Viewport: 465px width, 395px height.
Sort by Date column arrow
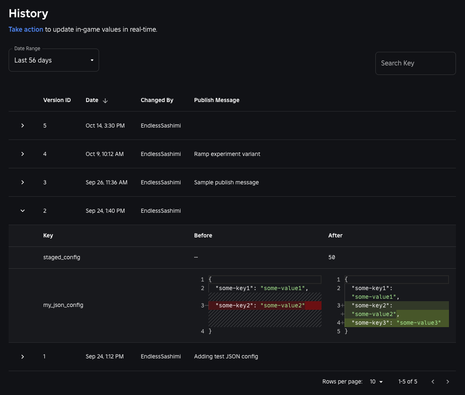pos(105,101)
